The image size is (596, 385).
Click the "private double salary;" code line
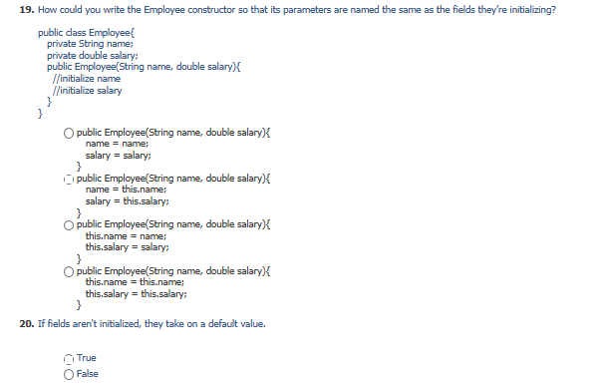coord(93,56)
